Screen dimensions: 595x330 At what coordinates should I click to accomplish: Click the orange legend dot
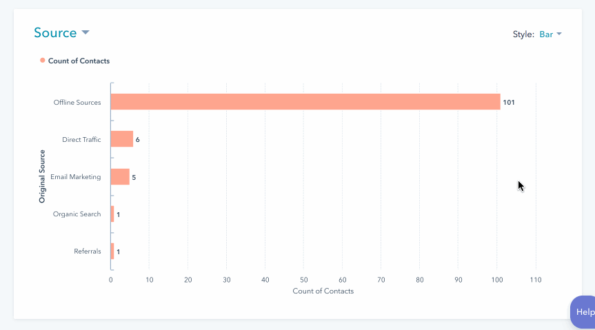[43, 61]
